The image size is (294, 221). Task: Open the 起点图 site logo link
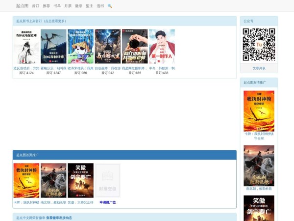[22, 6]
